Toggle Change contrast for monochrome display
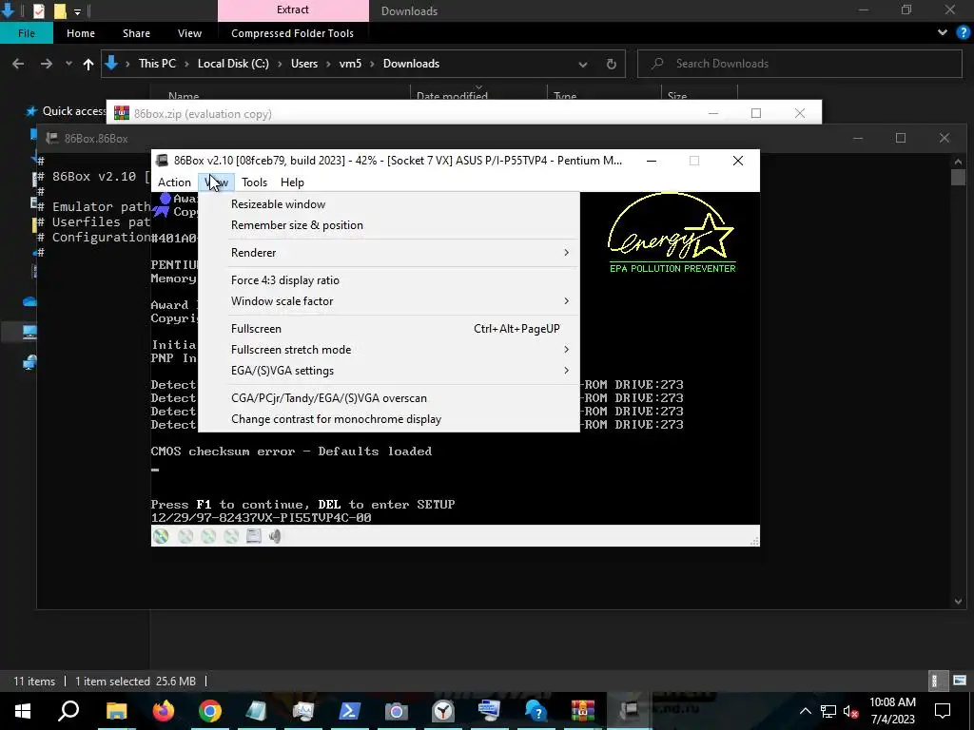 tap(389, 419)
